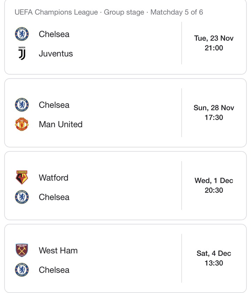Open the Tue, 23 Nov 21:00 match time
The width and height of the screenshot is (251, 293).
click(214, 43)
